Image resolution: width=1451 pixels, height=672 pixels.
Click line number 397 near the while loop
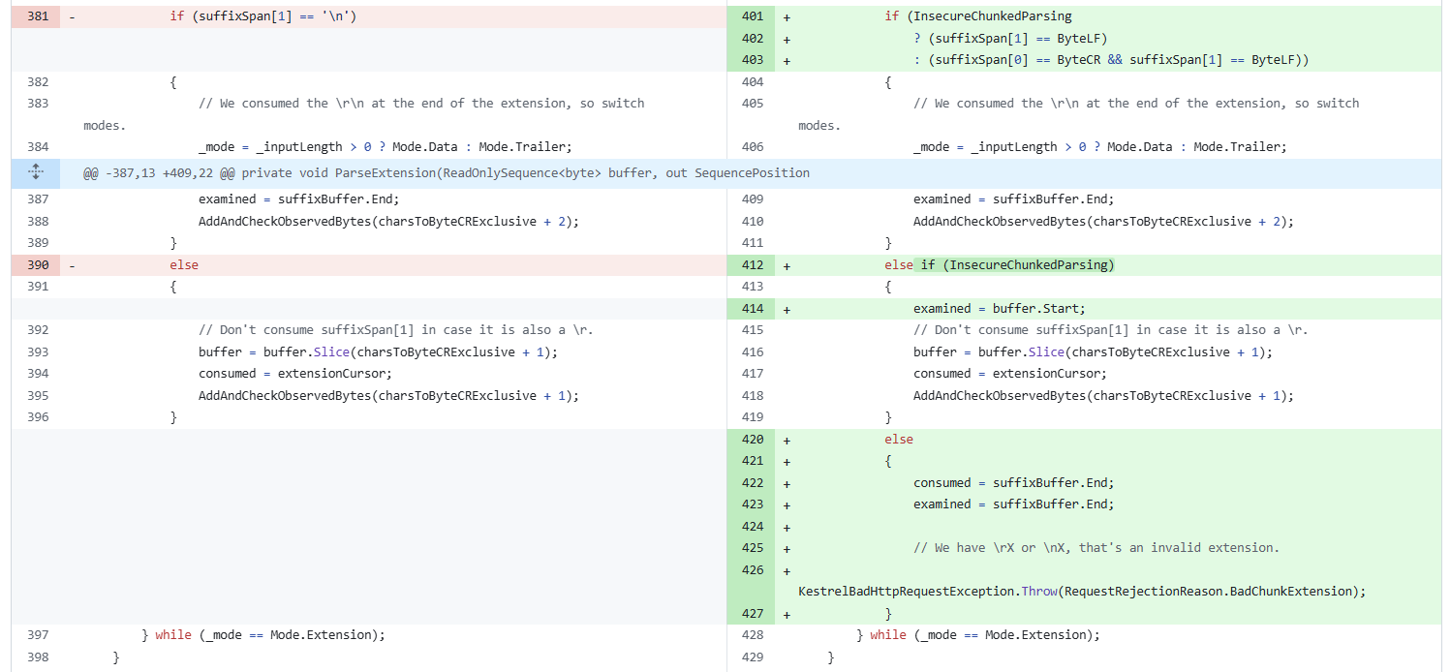(36, 634)
